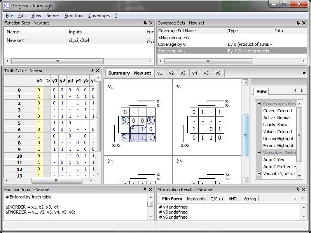Select truth table row 9 header
The image size is (311, 233).
[x=19, y=150]
